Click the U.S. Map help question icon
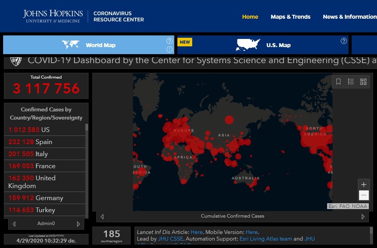This screenshot has height=248, width=377. 344,41
